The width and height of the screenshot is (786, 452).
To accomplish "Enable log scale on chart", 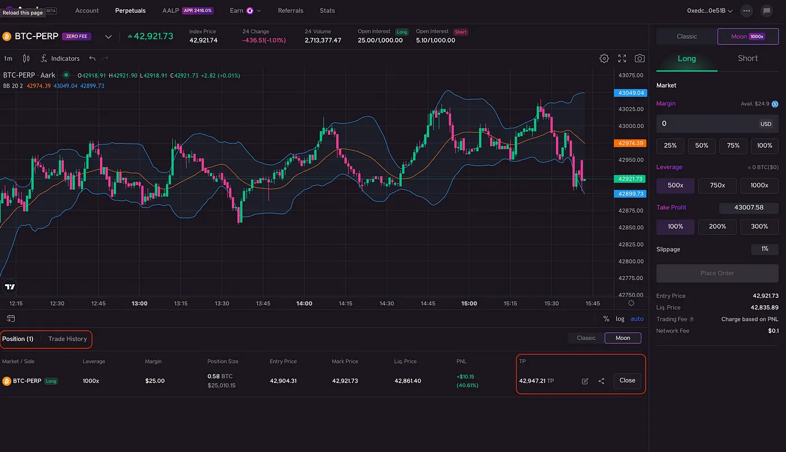I will [620, 319].
